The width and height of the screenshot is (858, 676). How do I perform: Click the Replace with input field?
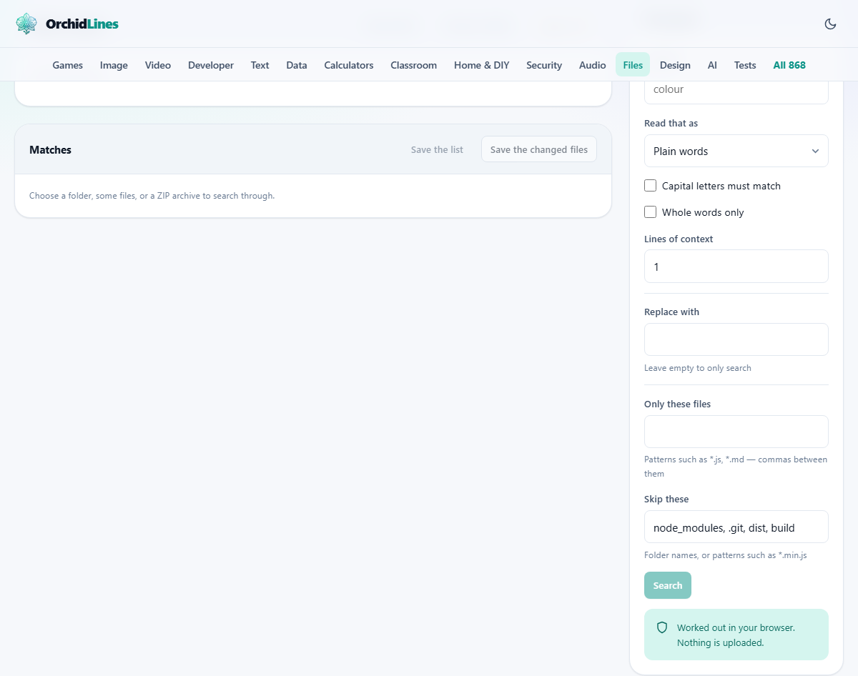[736, 339]
